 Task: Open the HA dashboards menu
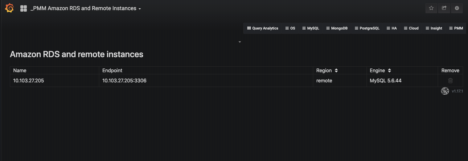(x=392, y=28)
